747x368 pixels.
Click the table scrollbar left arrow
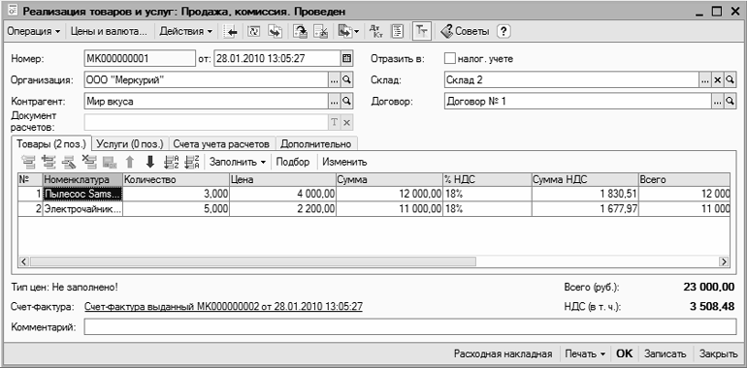tap(24, 261)
